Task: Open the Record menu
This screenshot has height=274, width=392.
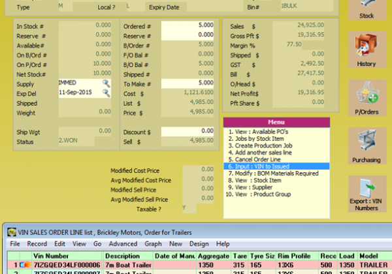Action: [x=37, y=244]
